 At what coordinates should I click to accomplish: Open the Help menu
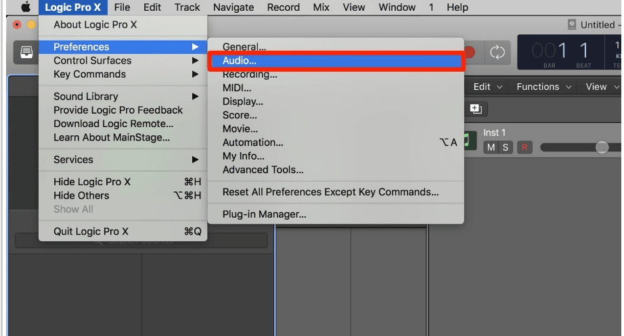pos(458,7)
